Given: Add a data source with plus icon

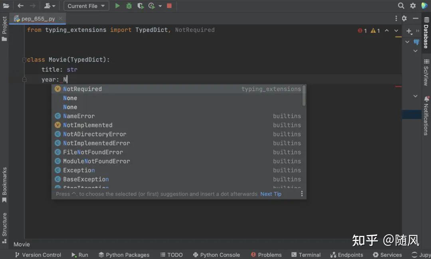Looking at the screenshot, I should [409, 31].
